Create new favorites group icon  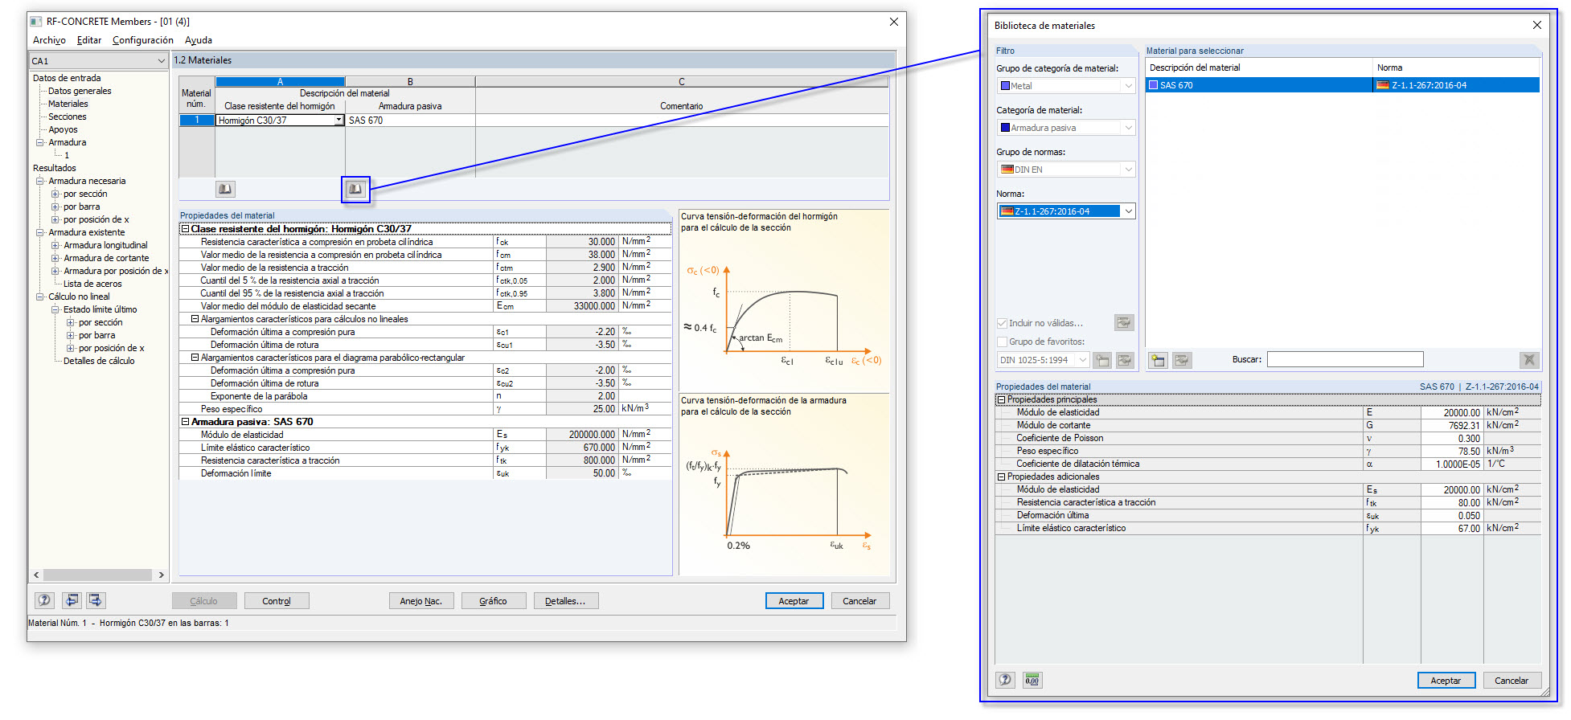1102,360
